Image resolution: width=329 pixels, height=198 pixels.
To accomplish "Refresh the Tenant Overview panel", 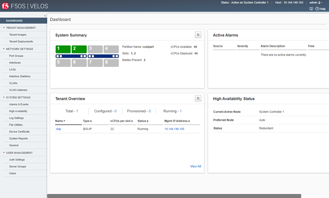I will point(198,98).
